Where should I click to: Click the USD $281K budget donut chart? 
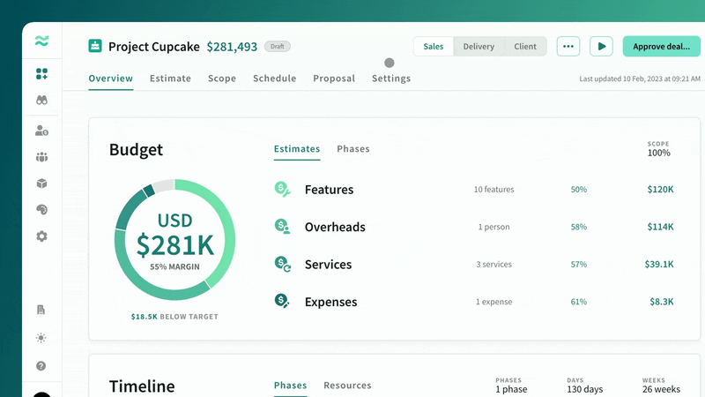click(x=174, y=239)
